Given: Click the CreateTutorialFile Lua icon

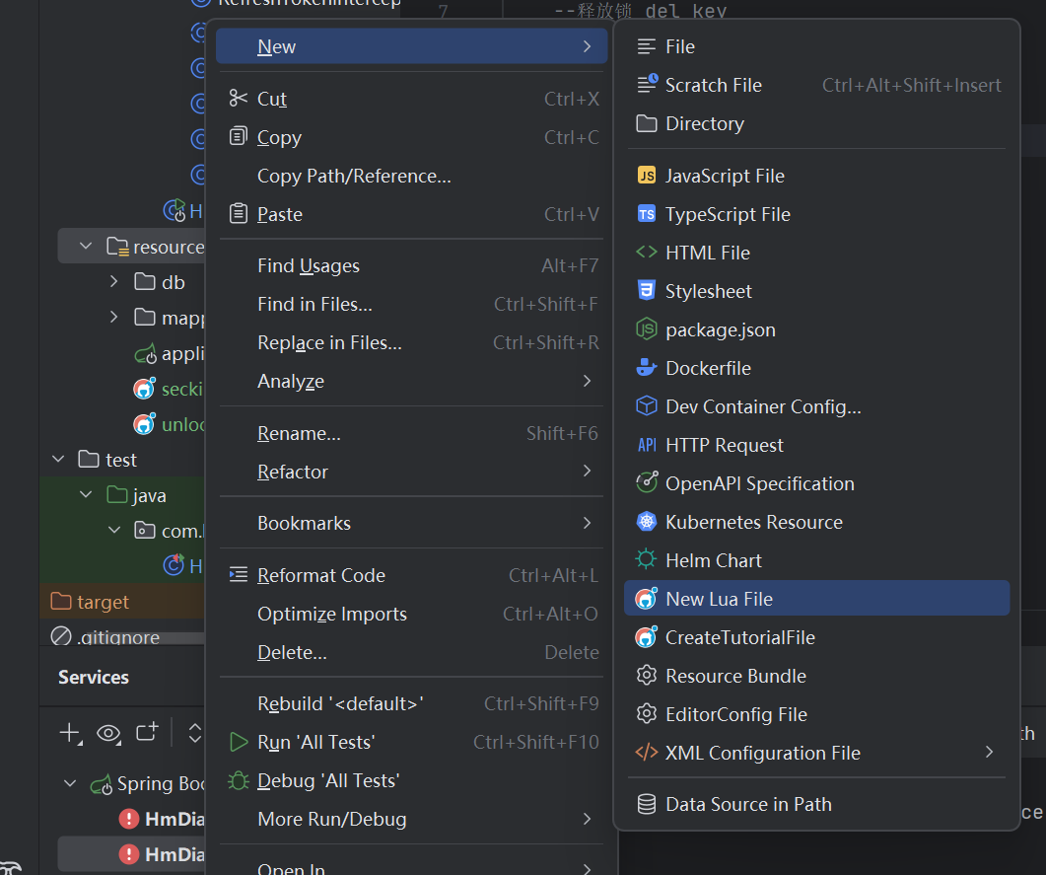Looking at the screenshot, I should (x=646, y=636).
